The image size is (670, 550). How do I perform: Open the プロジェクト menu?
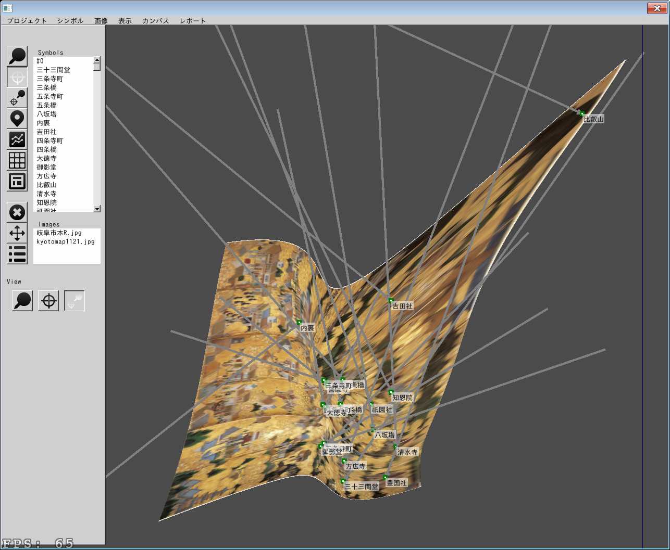click(27, 21)
